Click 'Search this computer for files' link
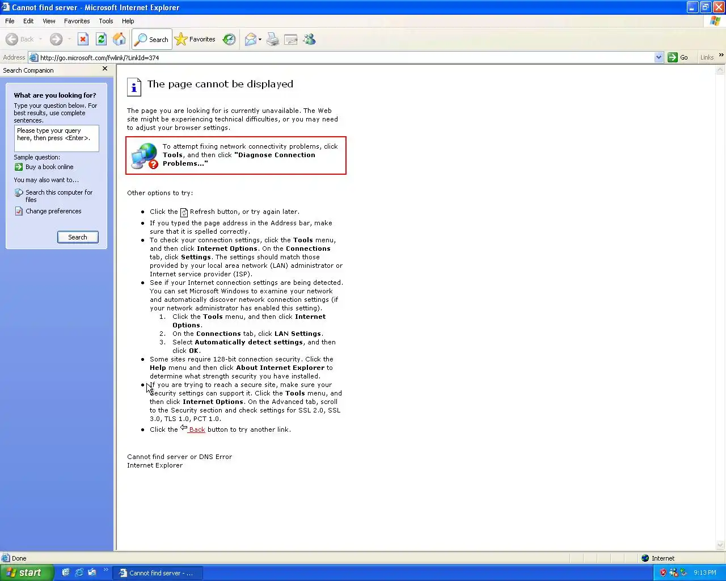Screen dimensions: 726x581 [x=59, y=196]
